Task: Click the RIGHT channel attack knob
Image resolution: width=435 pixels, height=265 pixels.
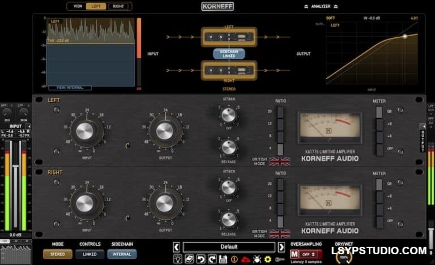Action: pos(229,188)
